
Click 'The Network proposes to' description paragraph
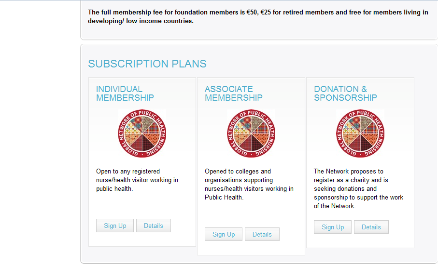(x=359, y=188)
